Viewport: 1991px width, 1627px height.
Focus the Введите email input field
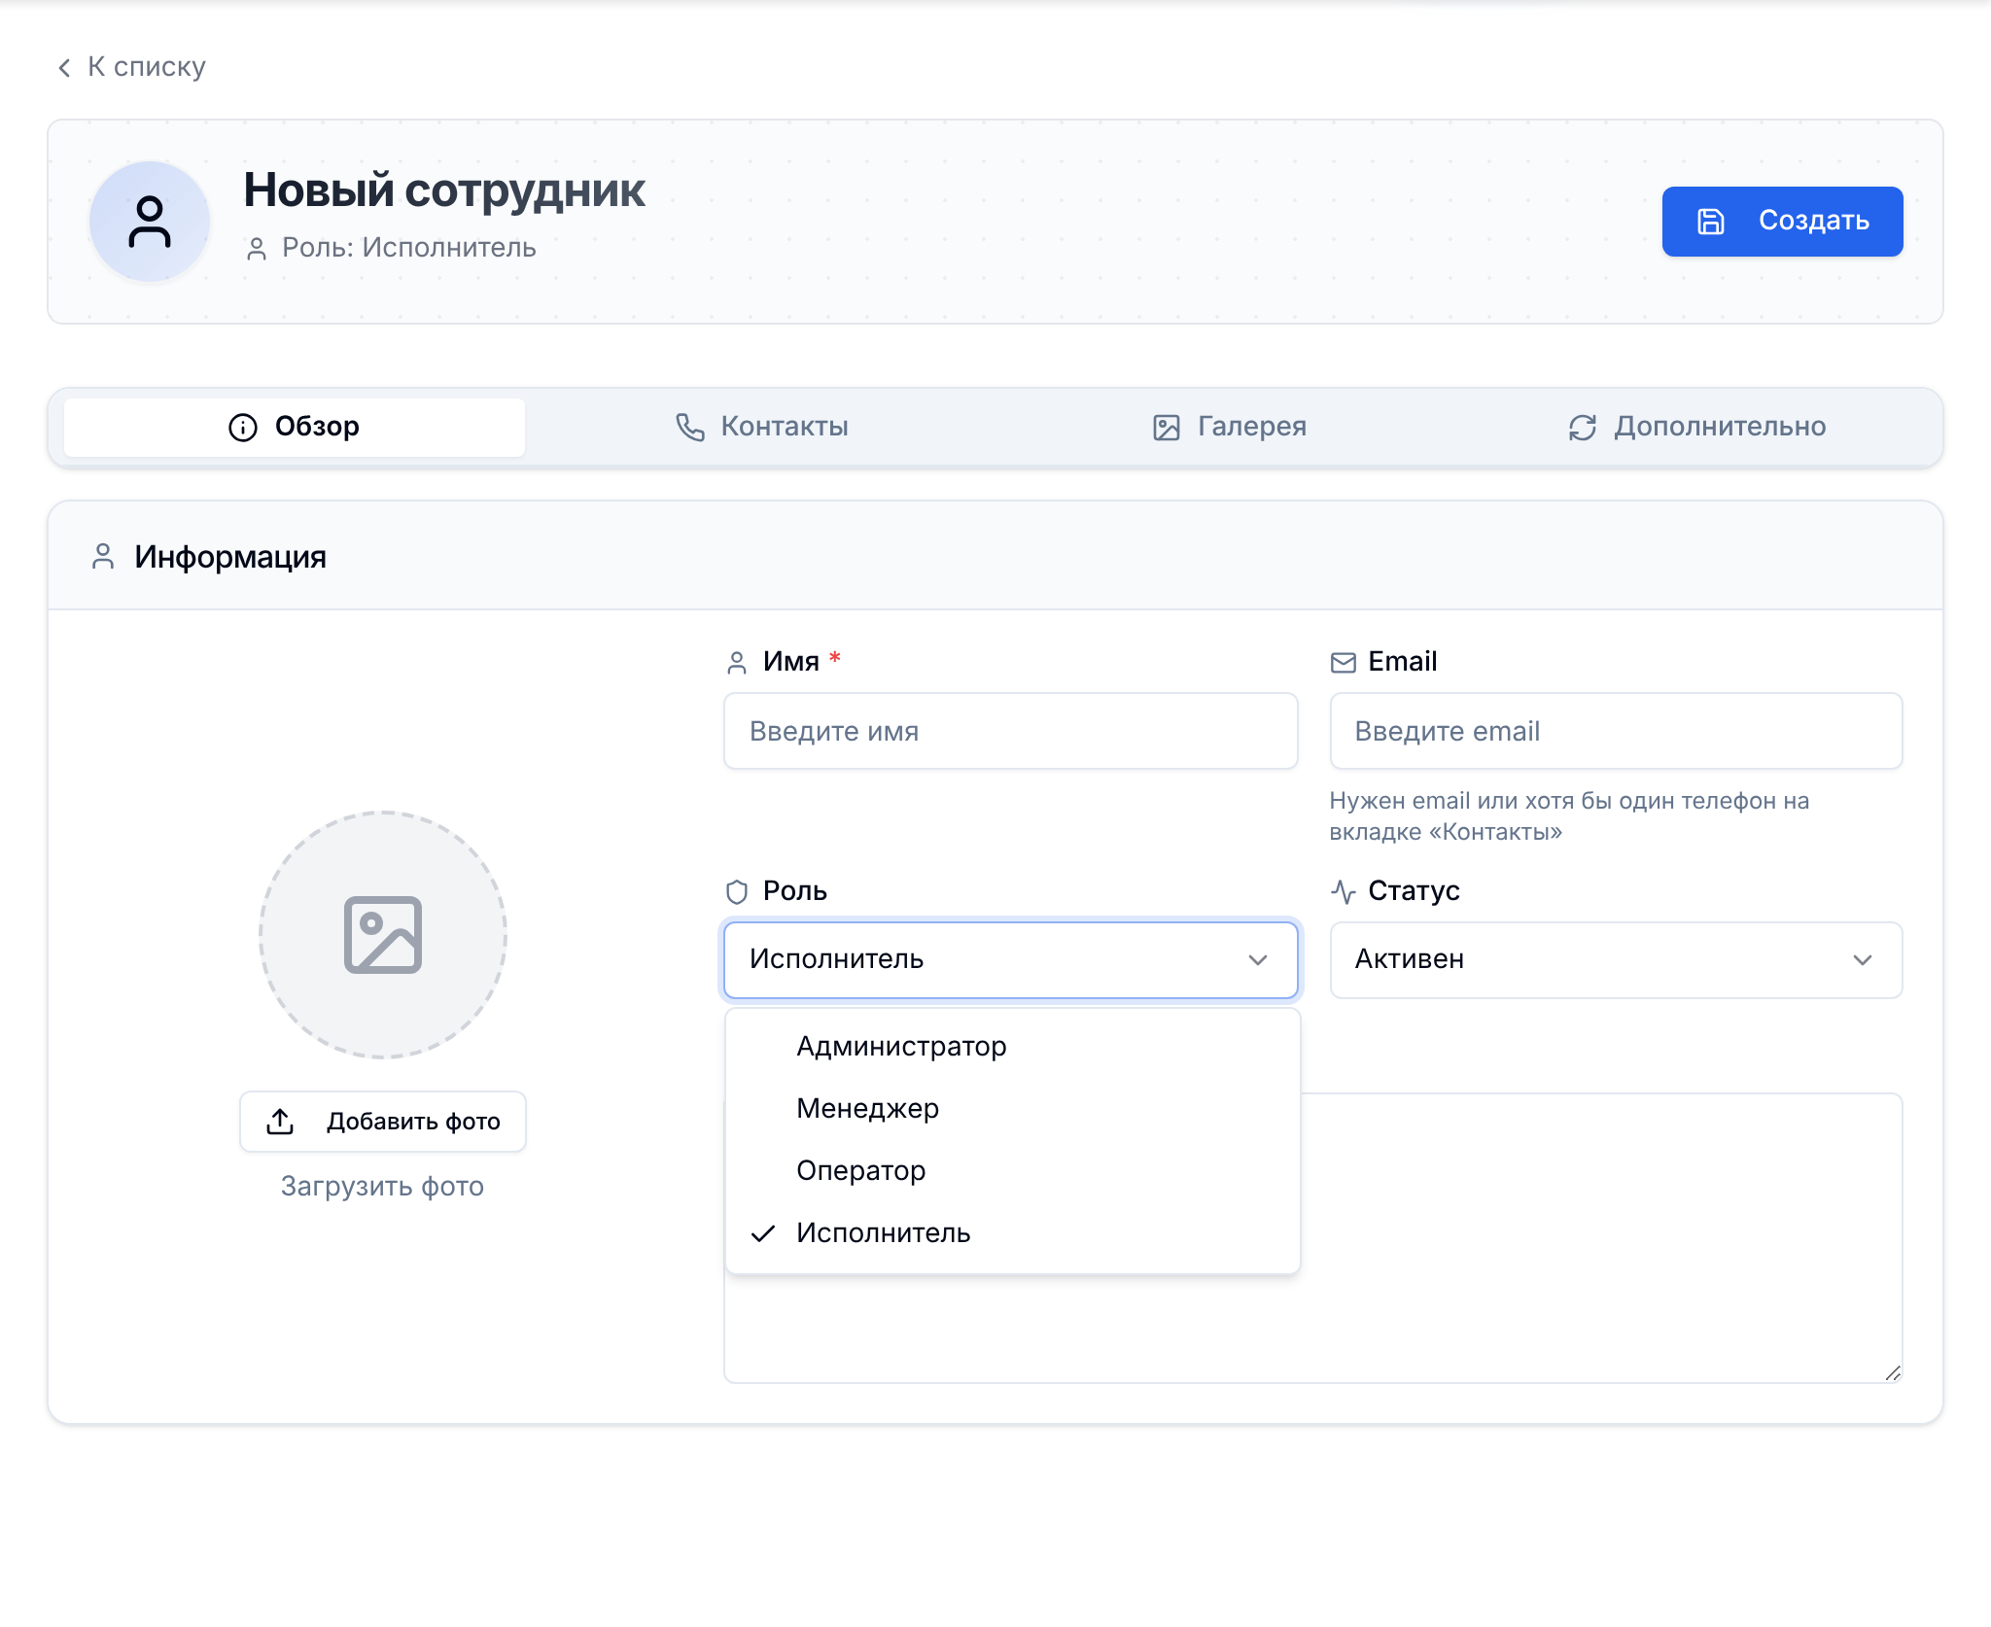coord(1616,731)
